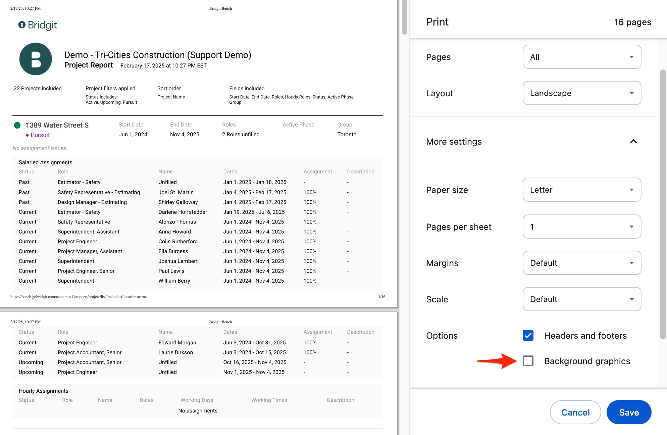Image resolution: width=667 pixels, height=435 pixels.
Task: Click the Oct 16, 2025 - Nov 4, 2025 dates
Action: pyautogui.click(x=255, y=362)
